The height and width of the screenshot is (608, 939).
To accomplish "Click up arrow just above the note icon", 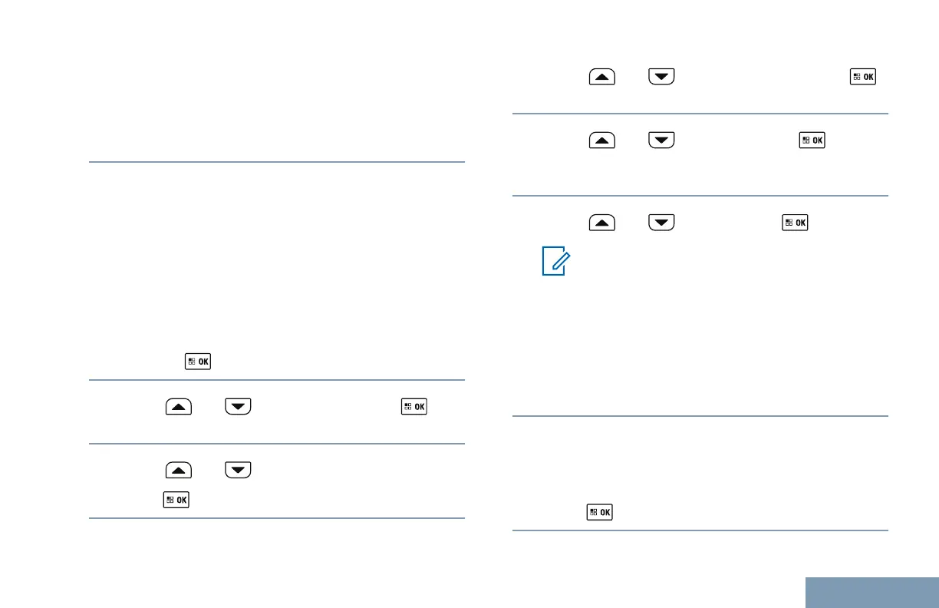I will [602, 223].
